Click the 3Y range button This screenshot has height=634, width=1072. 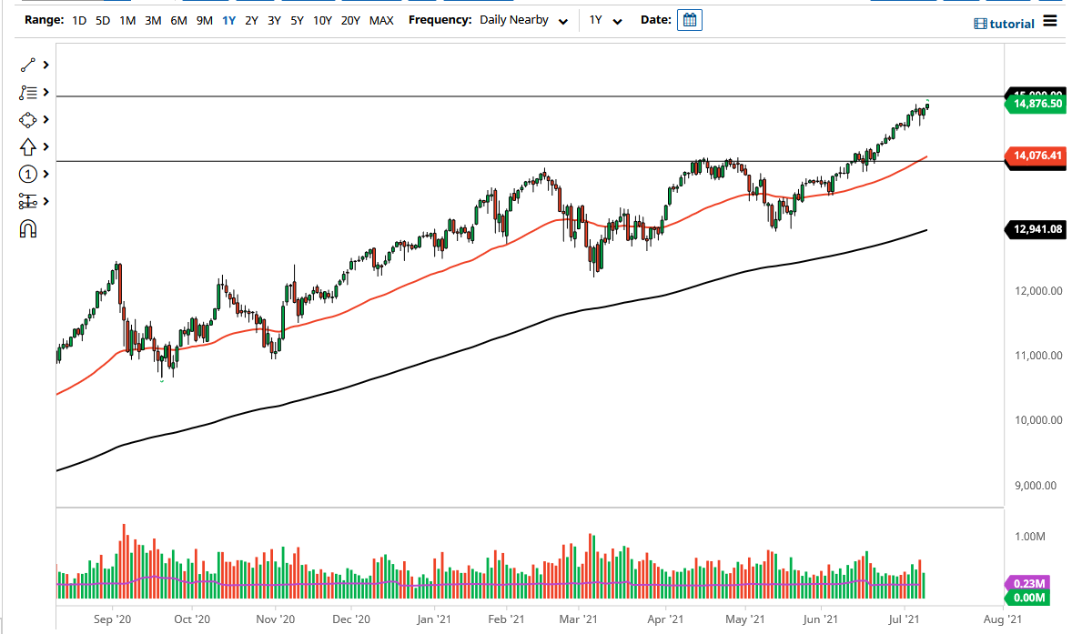tap(273, 19)
